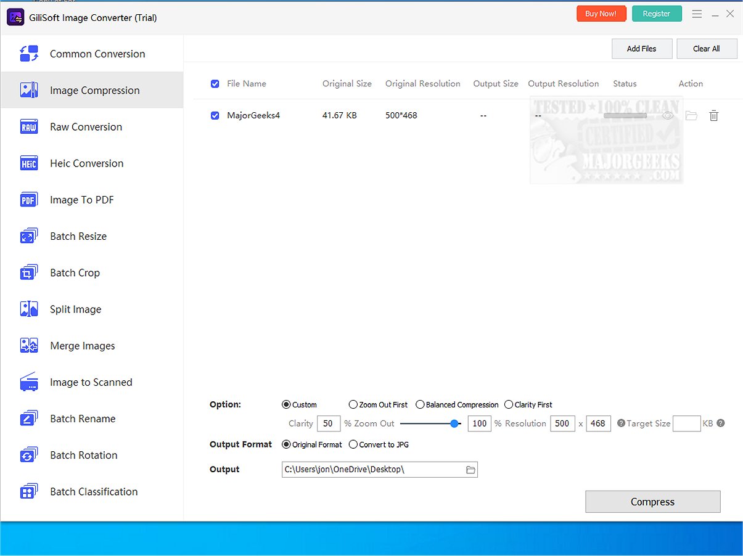Click the MajorGeeks4 file name
The height and width of the screenshot is (556, 743).
point(253,115)
